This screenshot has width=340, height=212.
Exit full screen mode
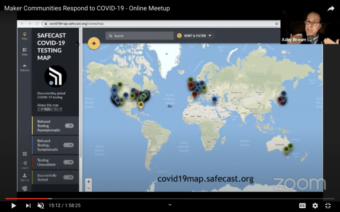(328, 205)
